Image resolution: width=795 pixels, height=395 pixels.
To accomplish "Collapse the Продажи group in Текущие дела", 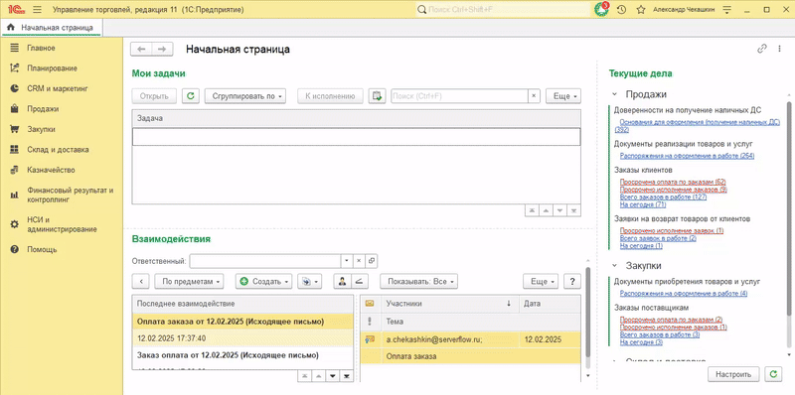I will 614,94.
